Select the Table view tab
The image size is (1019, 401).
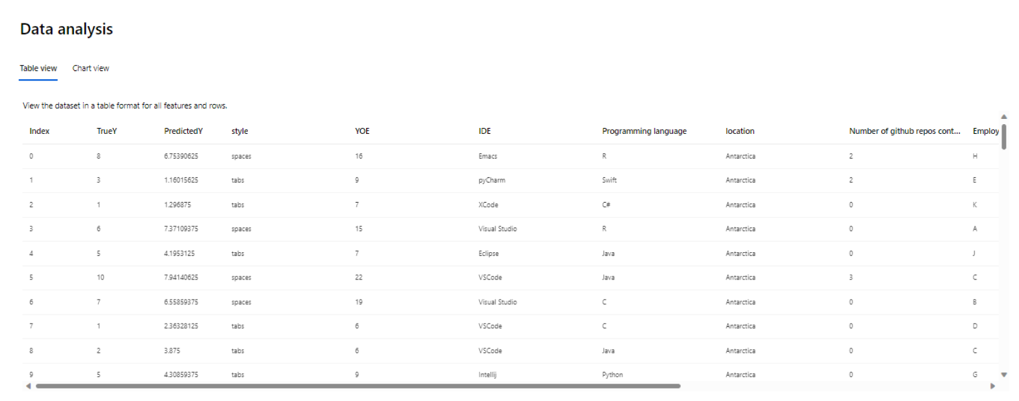click(x=38, y=68)
